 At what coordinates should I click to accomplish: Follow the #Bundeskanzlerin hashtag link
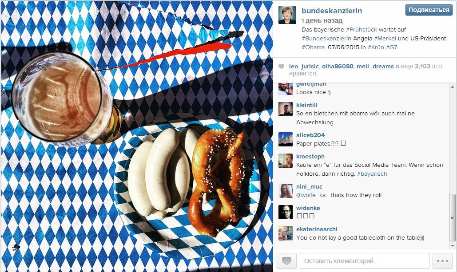(x=326, y=39)
